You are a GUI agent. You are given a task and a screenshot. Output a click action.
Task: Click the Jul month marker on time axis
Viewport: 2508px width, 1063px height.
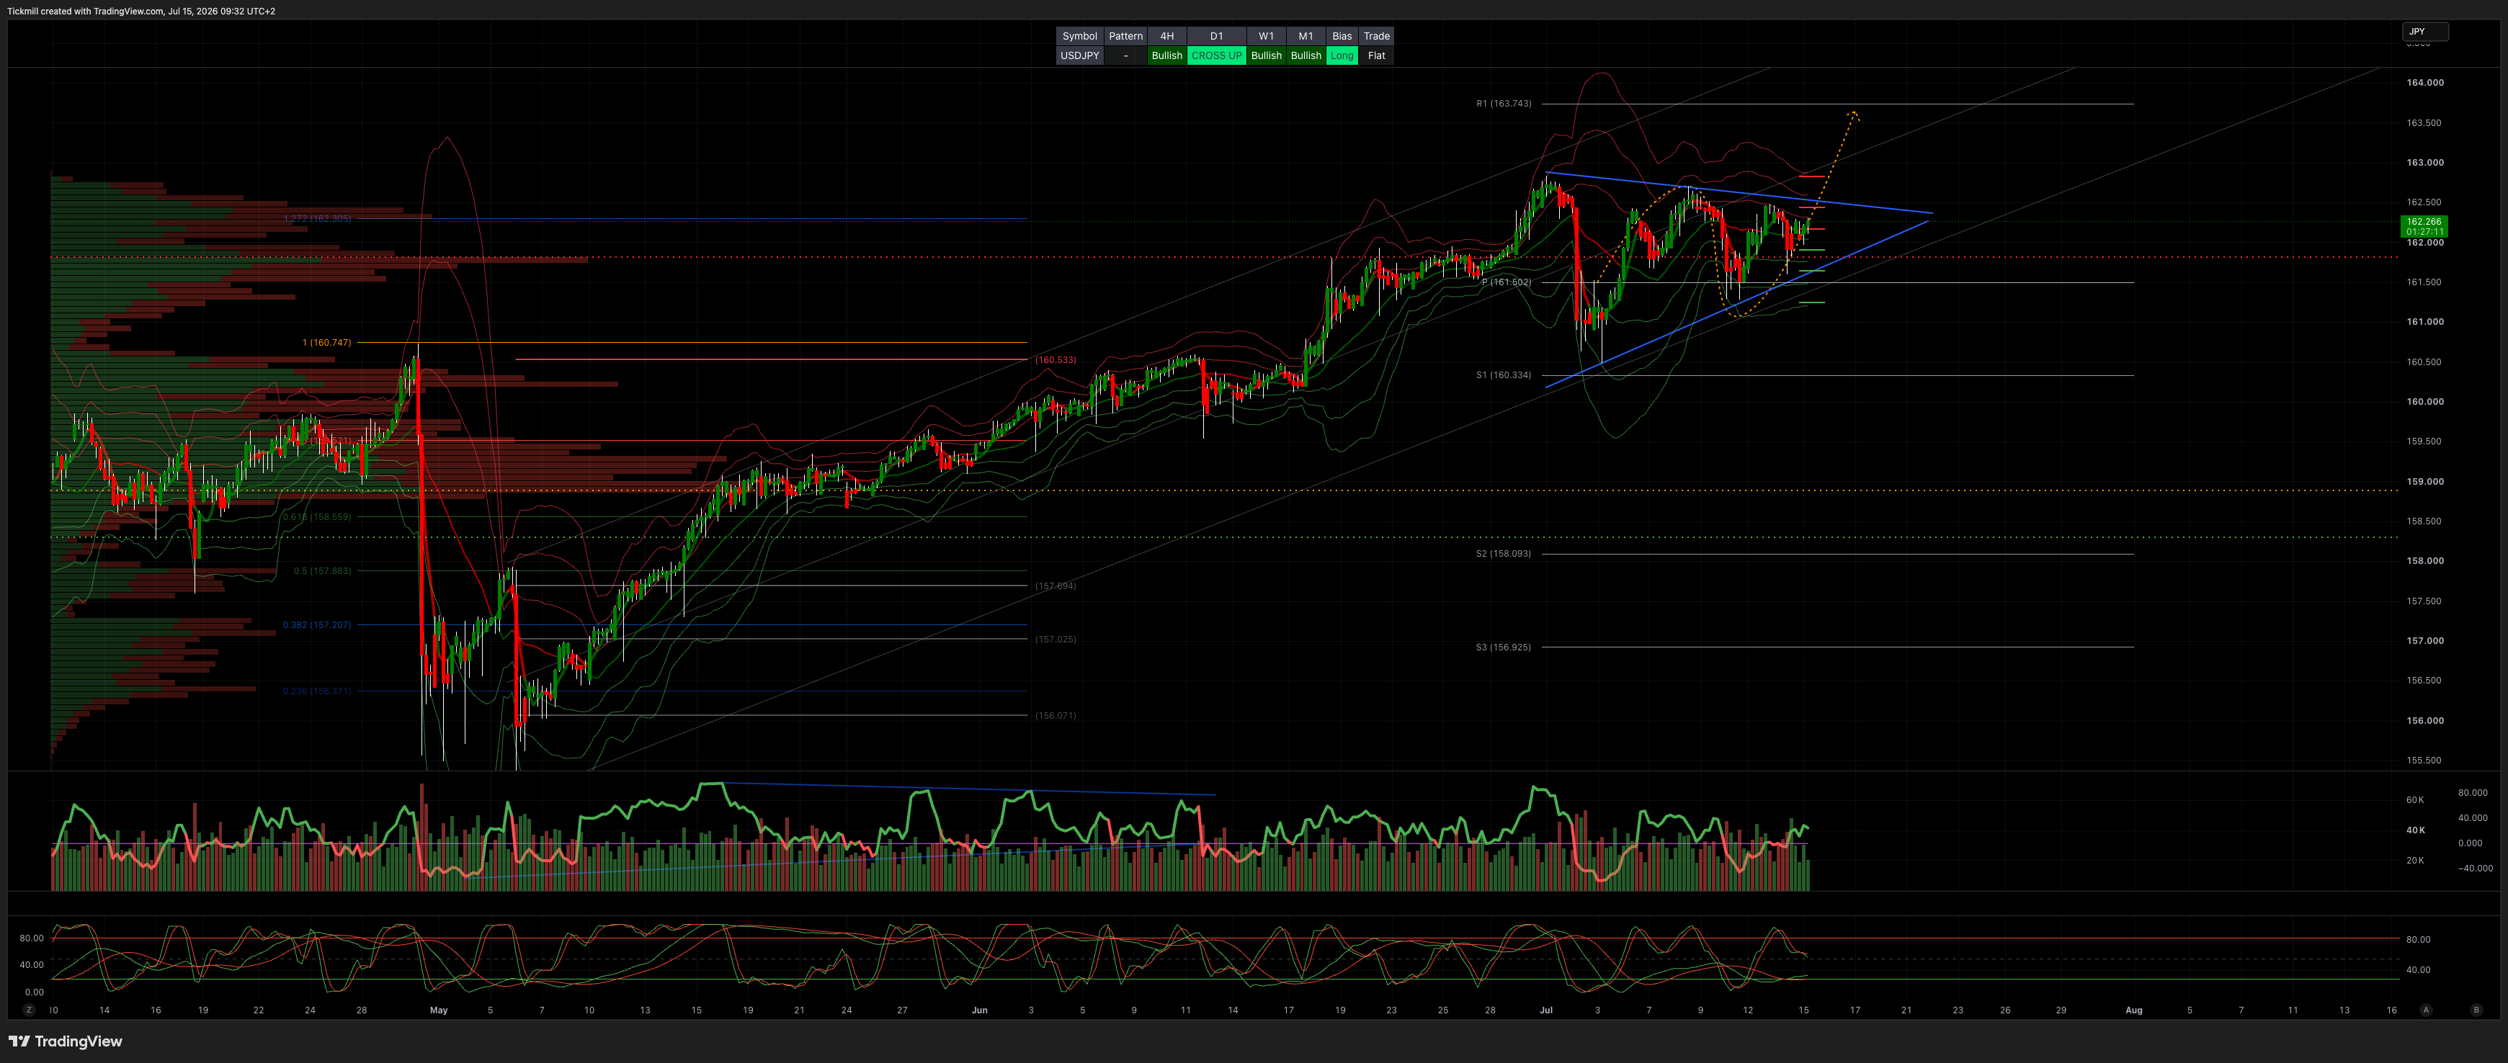click(1546, 1010)
